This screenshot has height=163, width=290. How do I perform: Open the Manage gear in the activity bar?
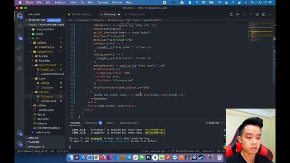pos(19,143)
